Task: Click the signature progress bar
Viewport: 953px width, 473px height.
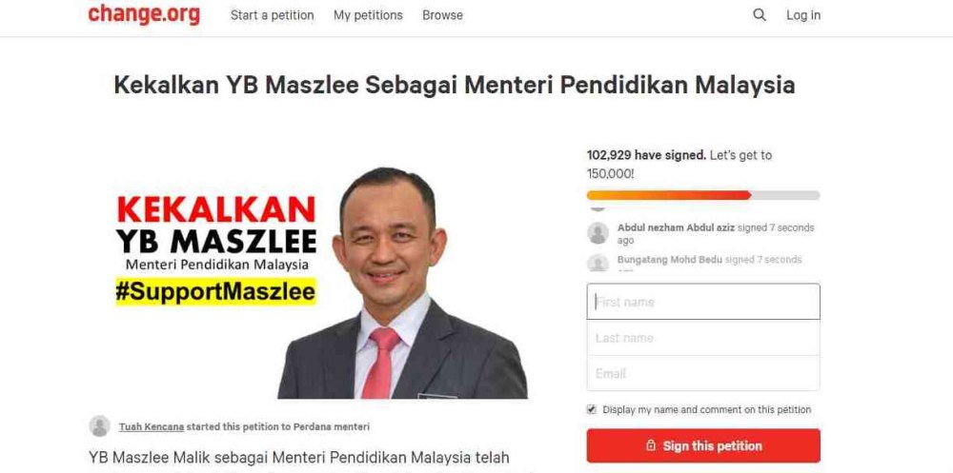Action: point(703,195)
